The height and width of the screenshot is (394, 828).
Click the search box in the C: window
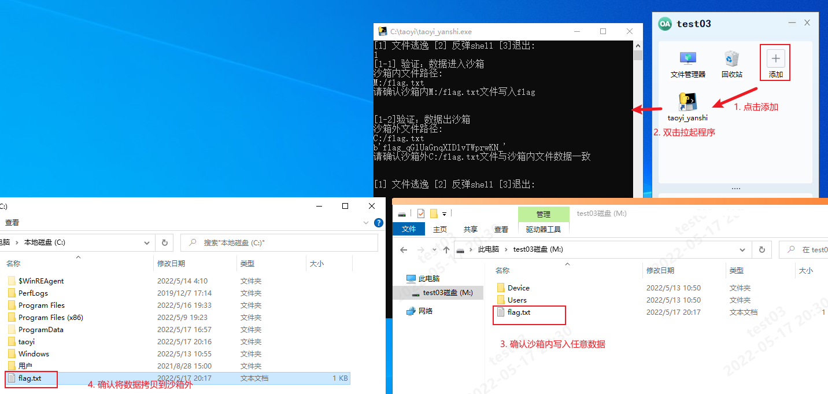pos(279,243)
